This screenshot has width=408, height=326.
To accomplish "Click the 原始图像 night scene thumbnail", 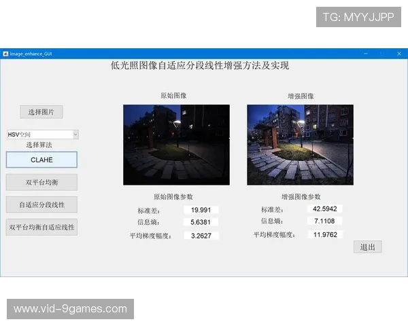I will (x=176, y=145).
